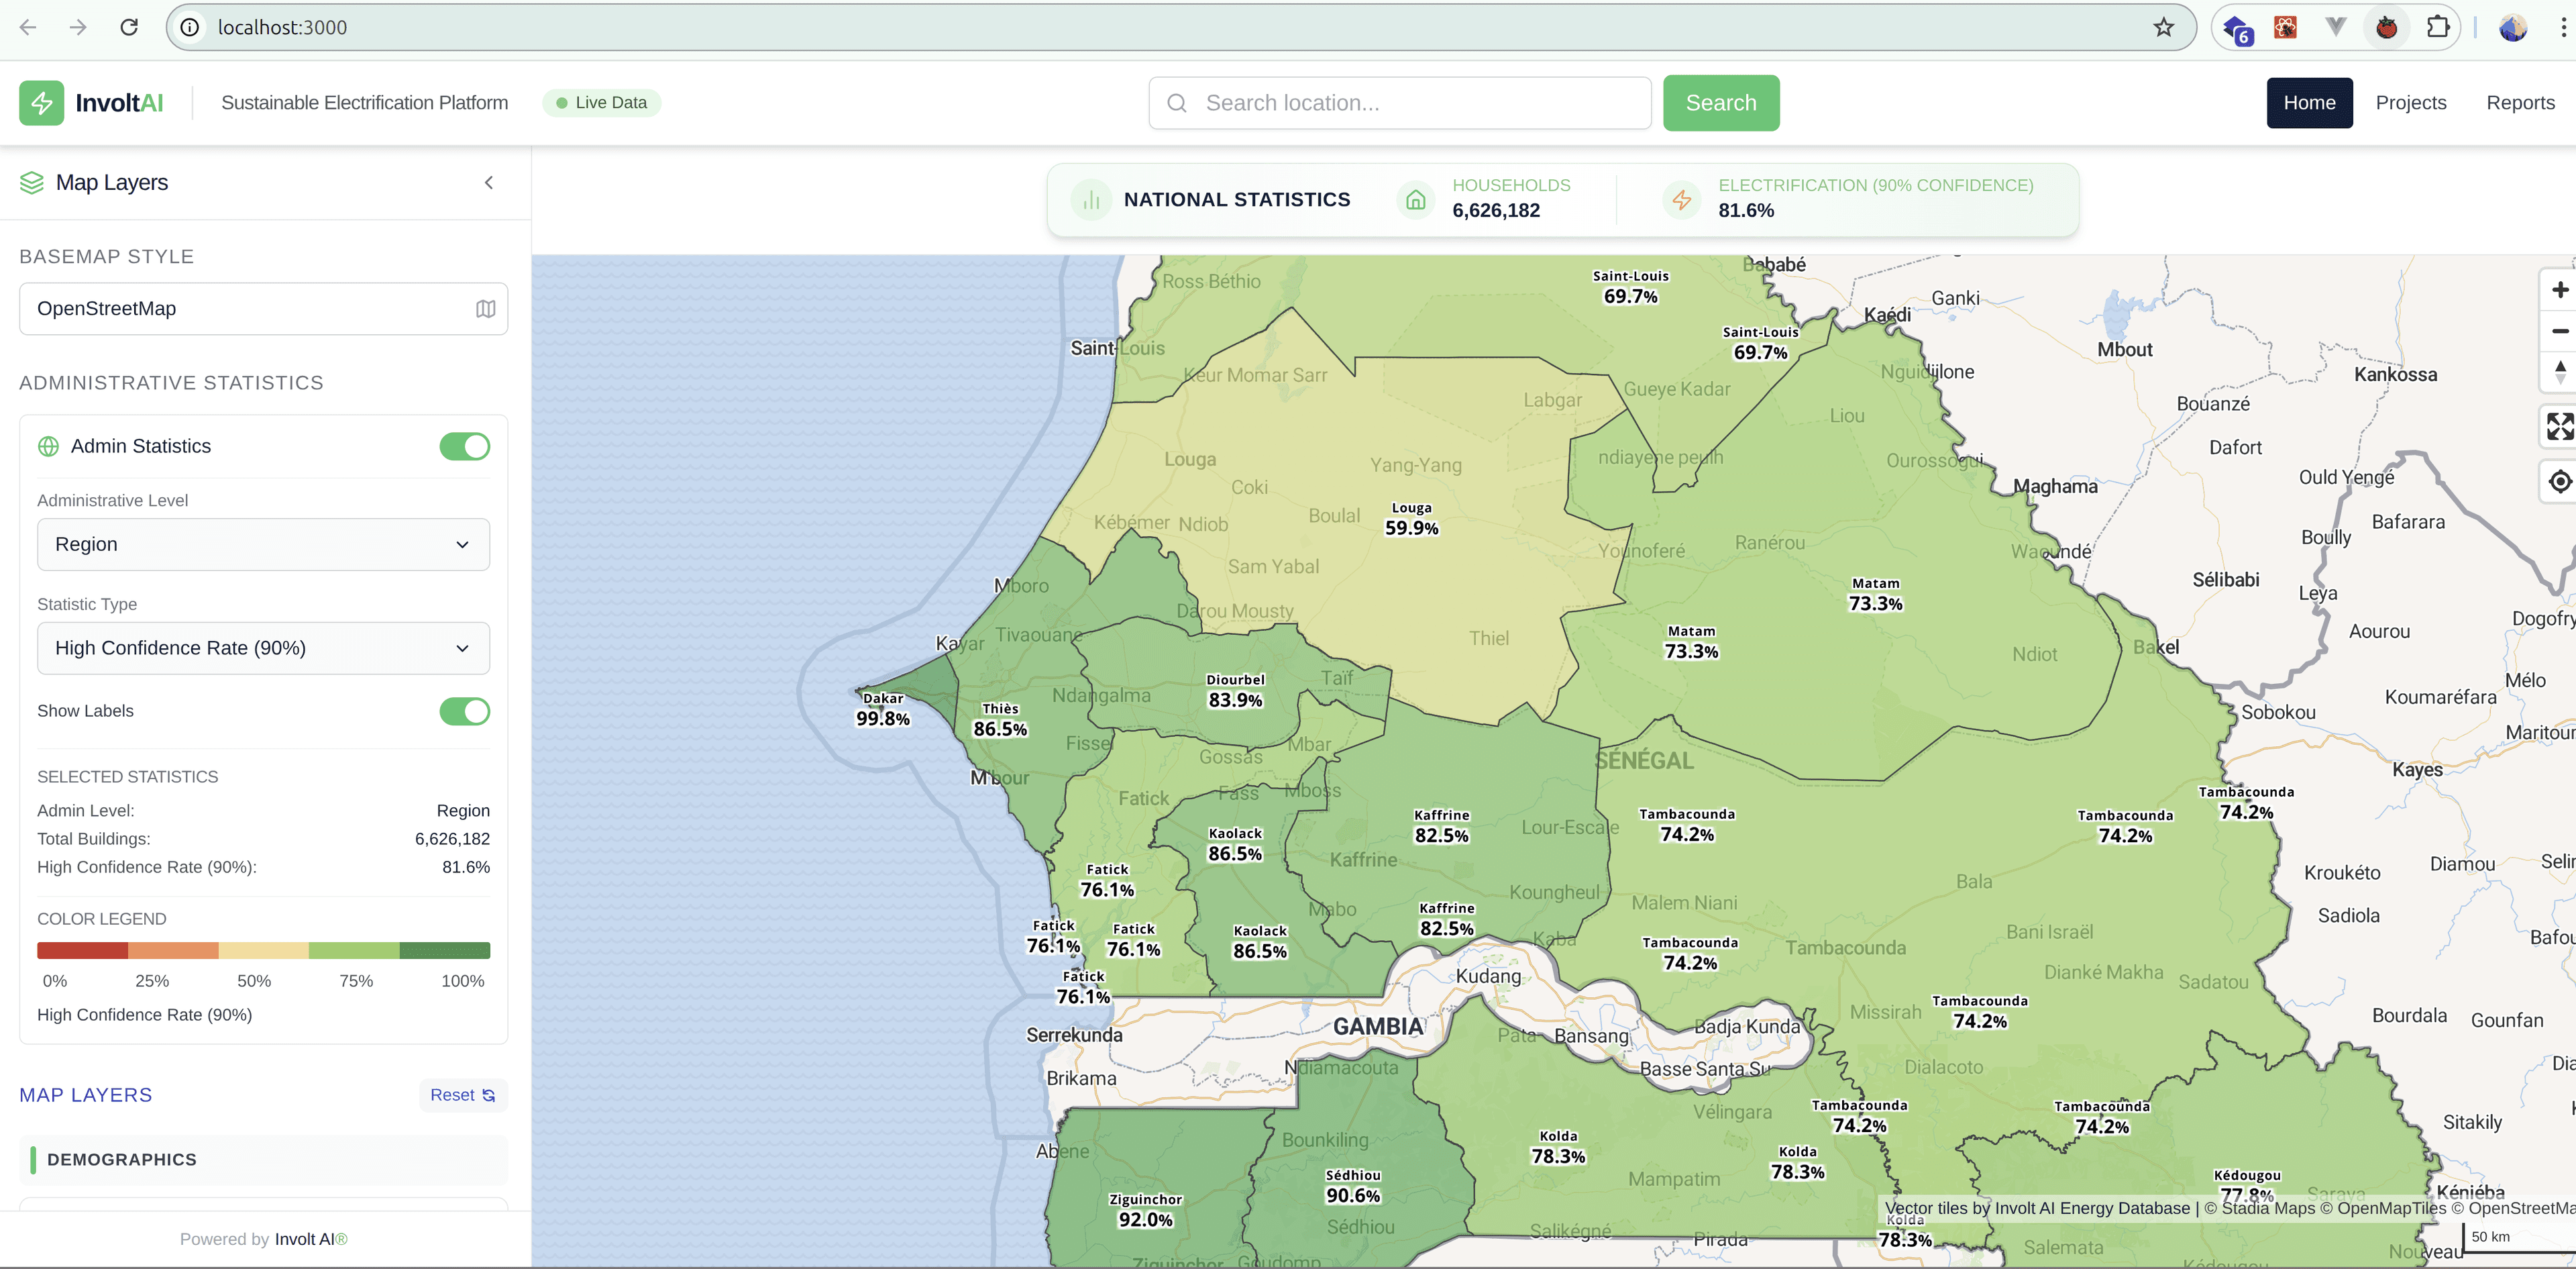Click the basemap map icon in OpenStreetMap field
Image resolution: width=2576 pixels, height=1269 pixels.
coord(485,309)
